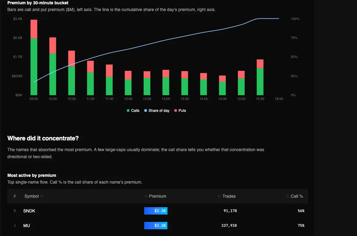Click the Premium by 30-minute bucket title
357x236 pixels.
pyautogui.click(x=38, y=3)
